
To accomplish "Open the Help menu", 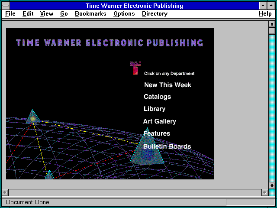I will tap(265, 14).
